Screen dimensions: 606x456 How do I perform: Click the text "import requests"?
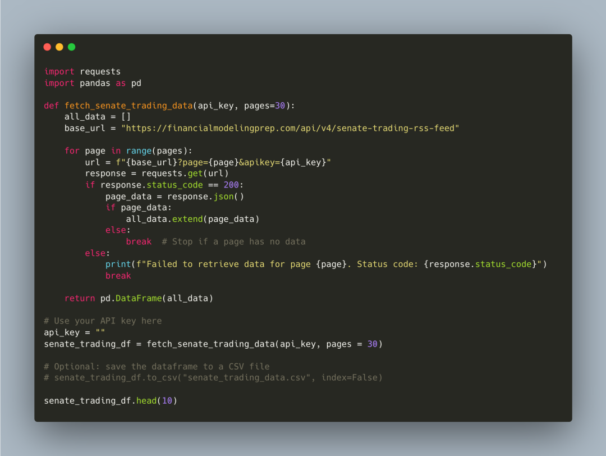(82, 71)
